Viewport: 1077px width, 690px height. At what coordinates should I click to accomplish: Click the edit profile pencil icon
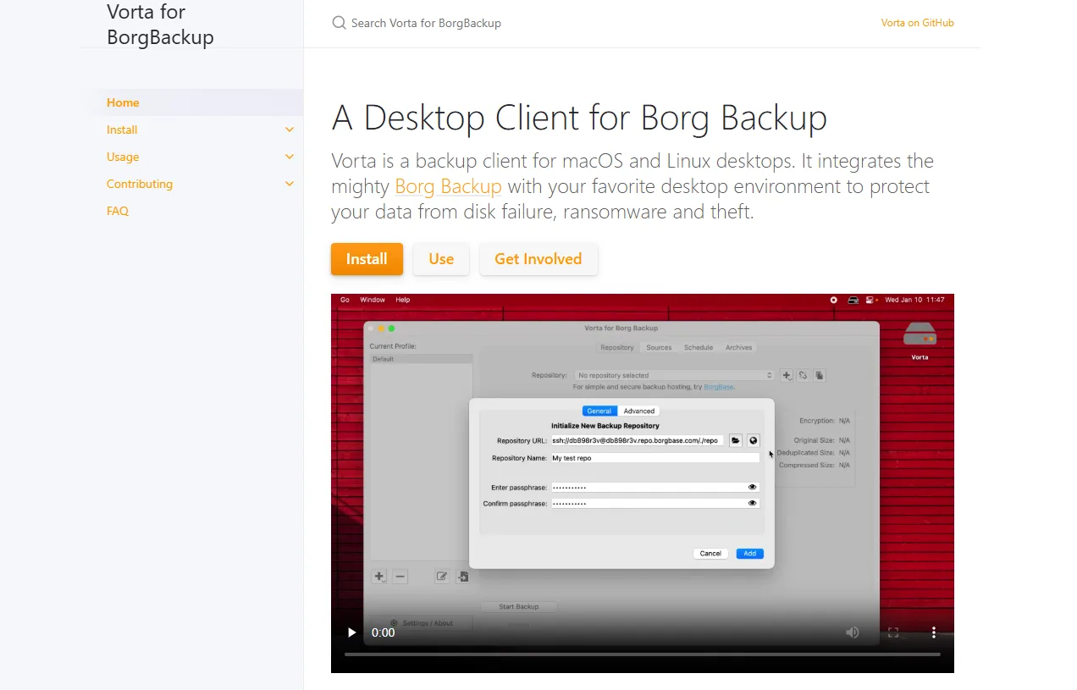pyautogui.click(x=442, y=577)
